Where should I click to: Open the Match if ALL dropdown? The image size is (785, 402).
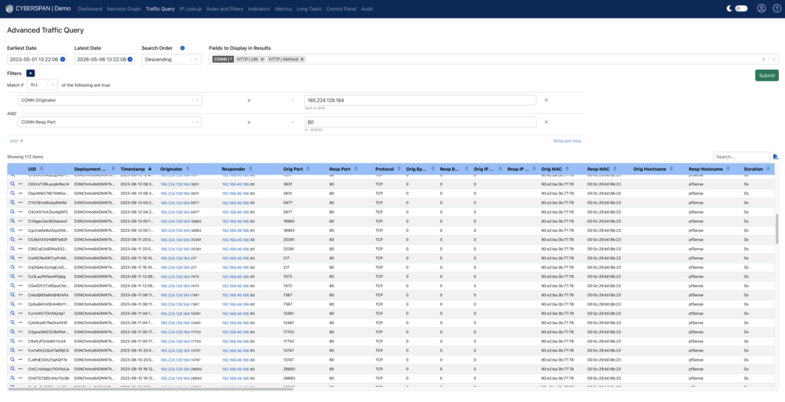[x=43, y=85]
